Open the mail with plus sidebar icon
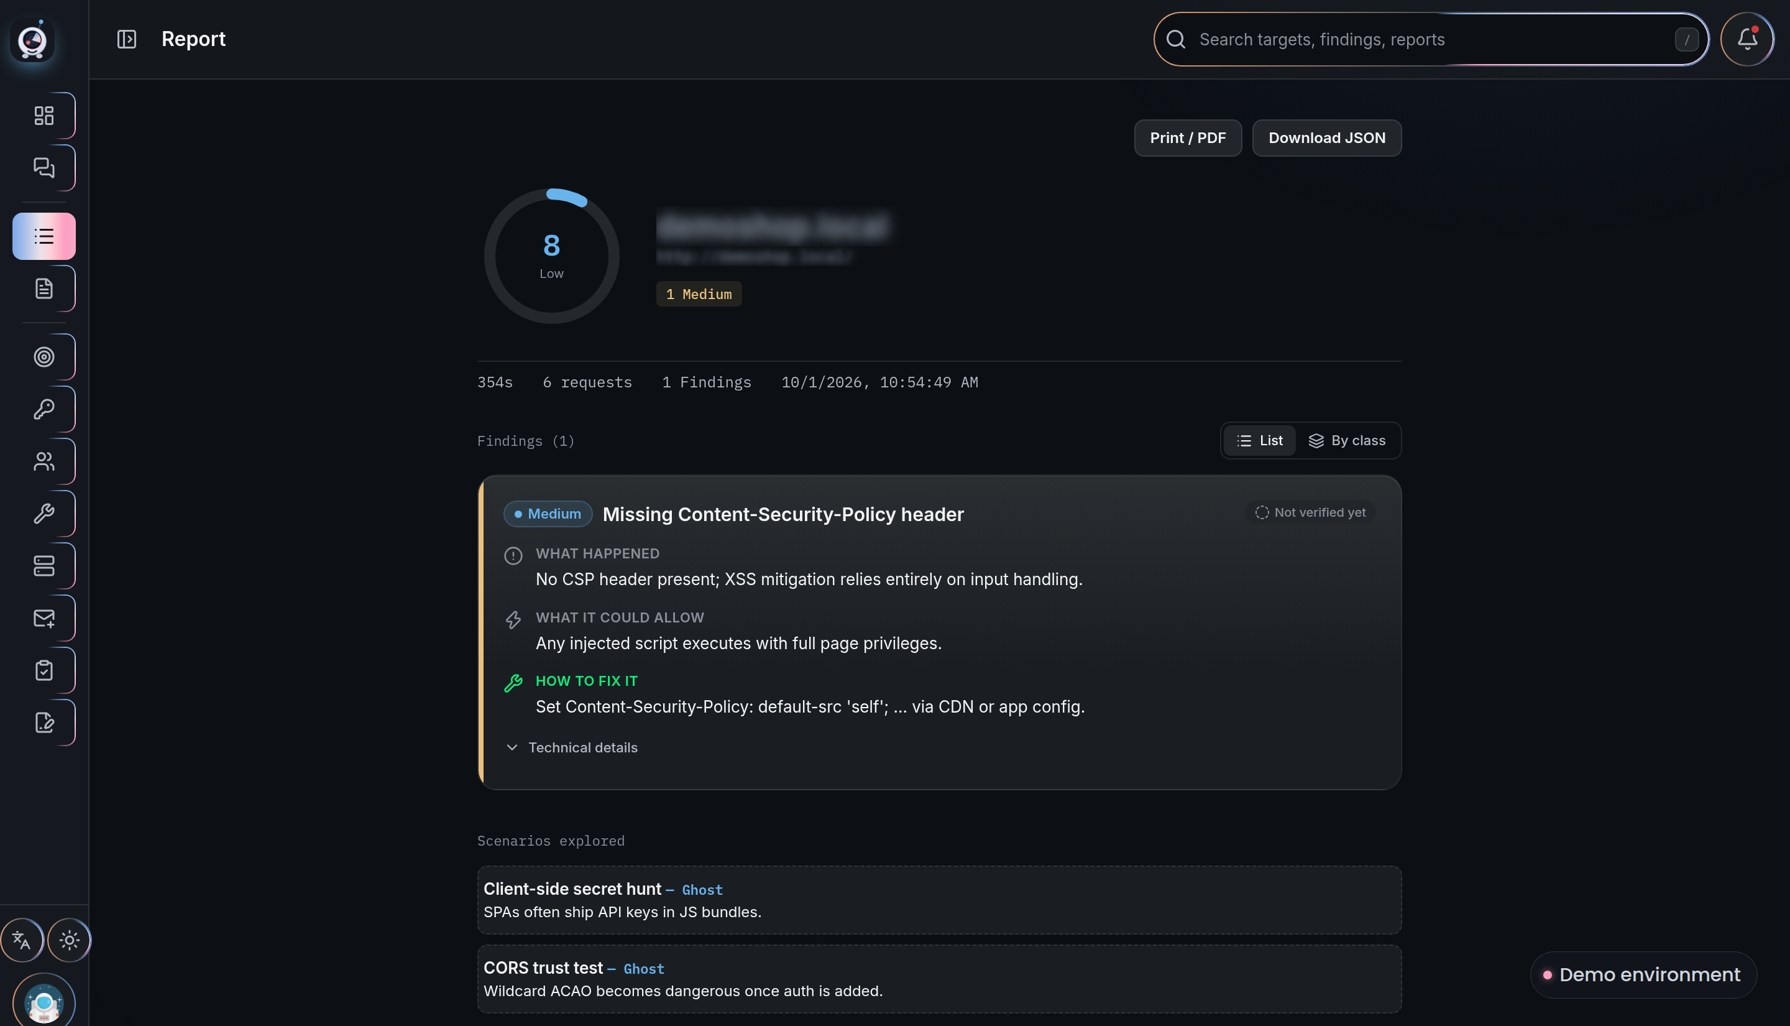 pyautogui.click(x=44, y=618)
